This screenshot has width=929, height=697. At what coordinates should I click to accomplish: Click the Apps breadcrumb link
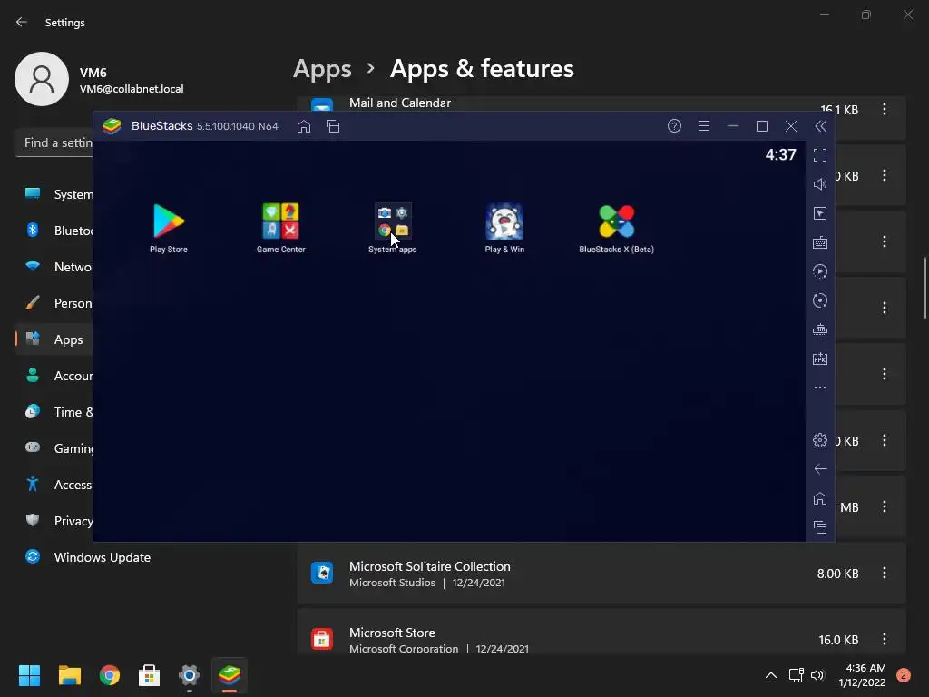click(x=322, y=69)
